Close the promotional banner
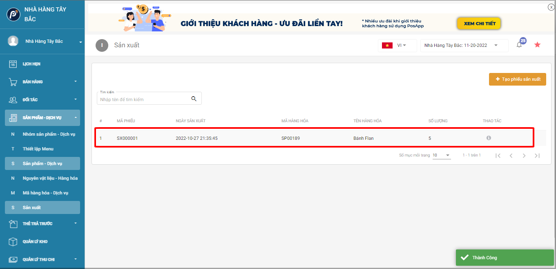Screen dimensions: 556x269 click(551, 7)
